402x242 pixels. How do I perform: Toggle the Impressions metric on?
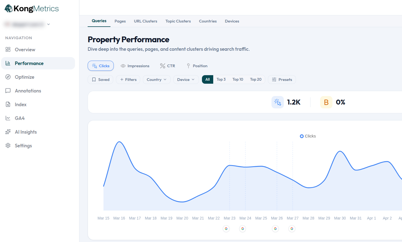(x=135, y=66)
